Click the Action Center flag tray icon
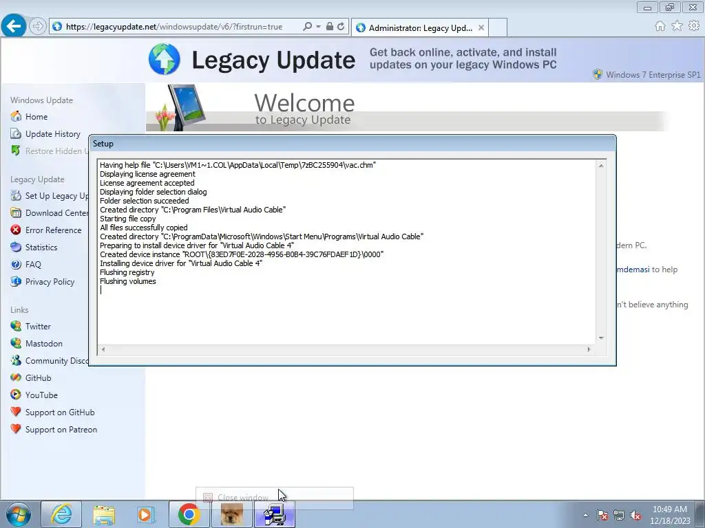The width and height of the screenshot is (705, 528). point(602,516)
